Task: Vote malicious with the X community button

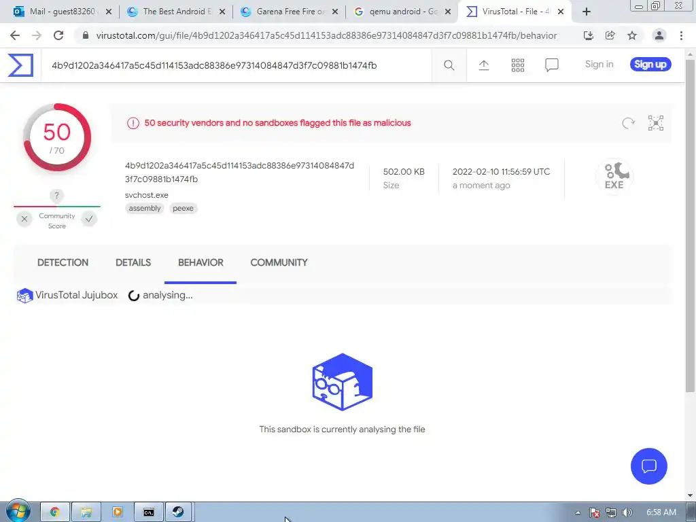Action: coord(24,219)
